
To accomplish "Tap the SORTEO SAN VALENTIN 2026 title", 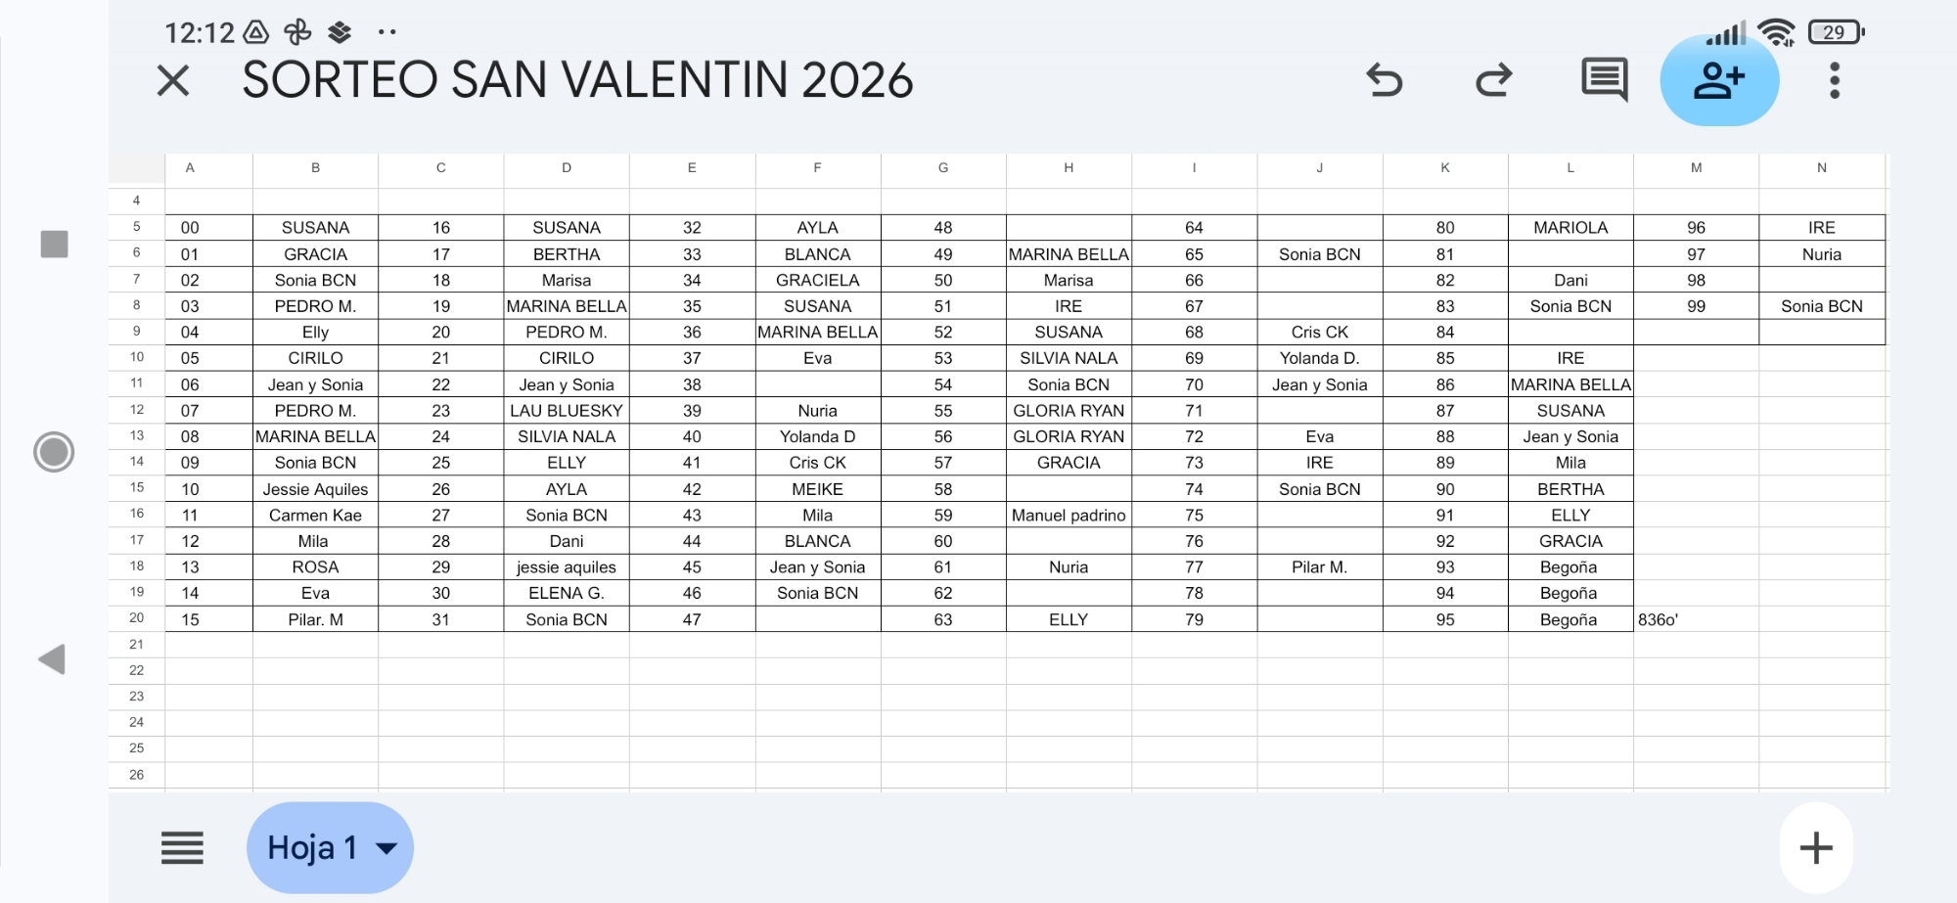I will [x=577, y=80].
